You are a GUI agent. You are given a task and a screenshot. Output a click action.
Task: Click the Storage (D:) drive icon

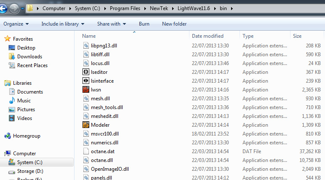click(12, 172)
